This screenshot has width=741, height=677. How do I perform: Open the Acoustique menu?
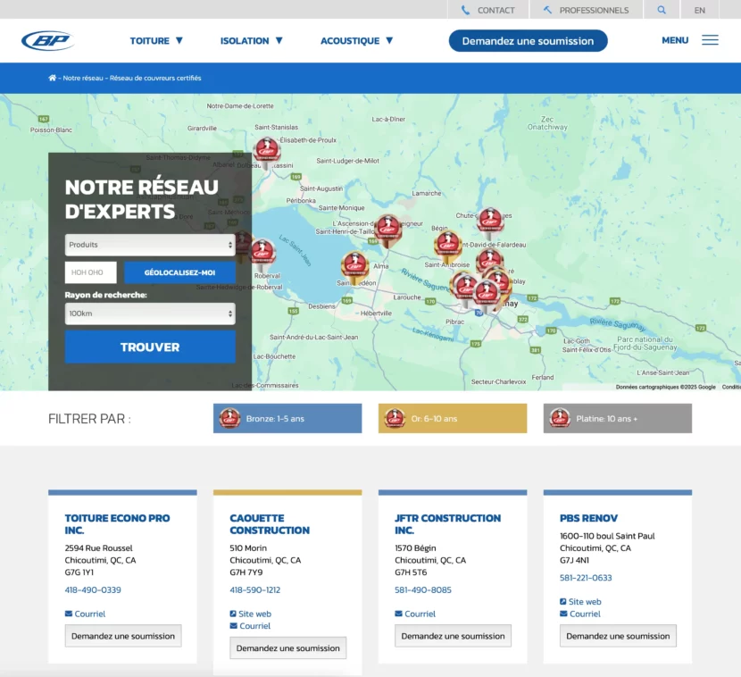tap(356, 40)
